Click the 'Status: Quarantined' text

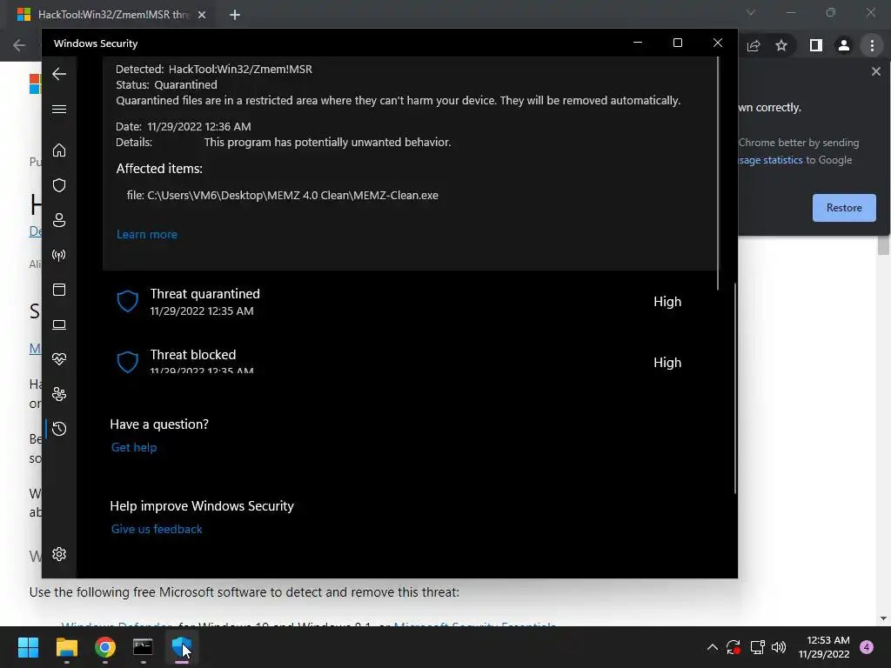[x=166, y=84]
